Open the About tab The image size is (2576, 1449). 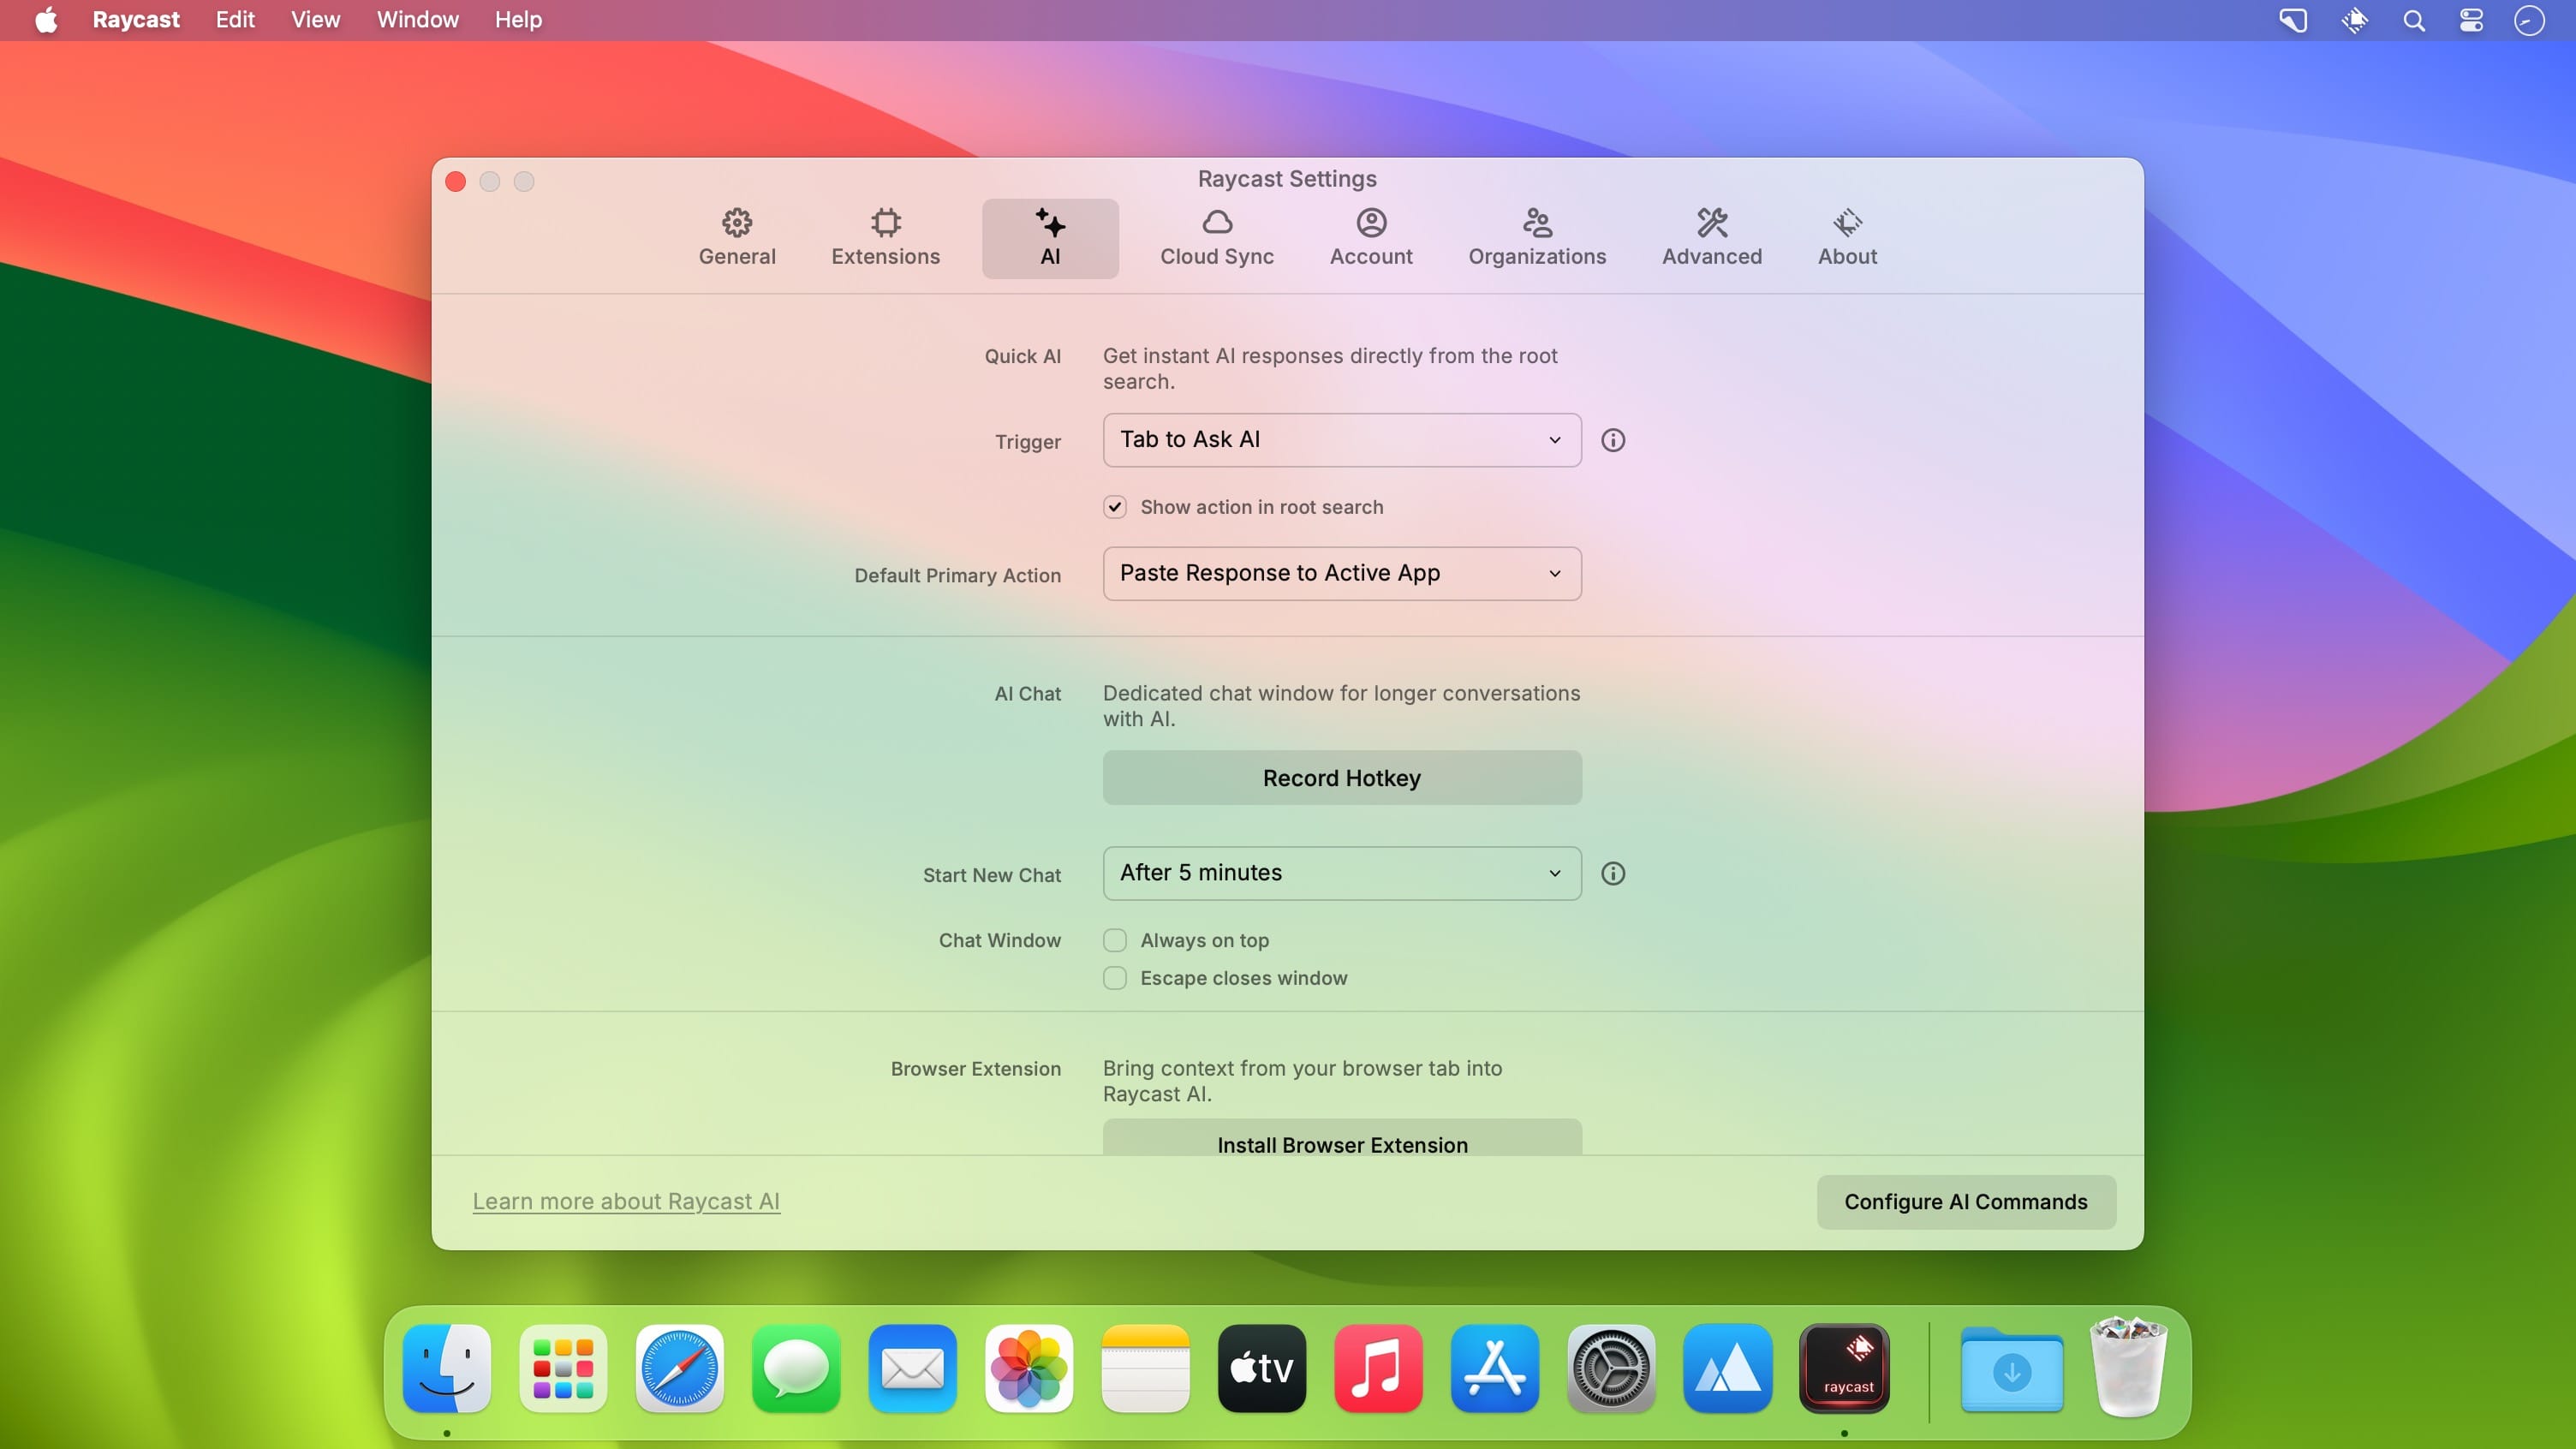(x=1846, y=238)
